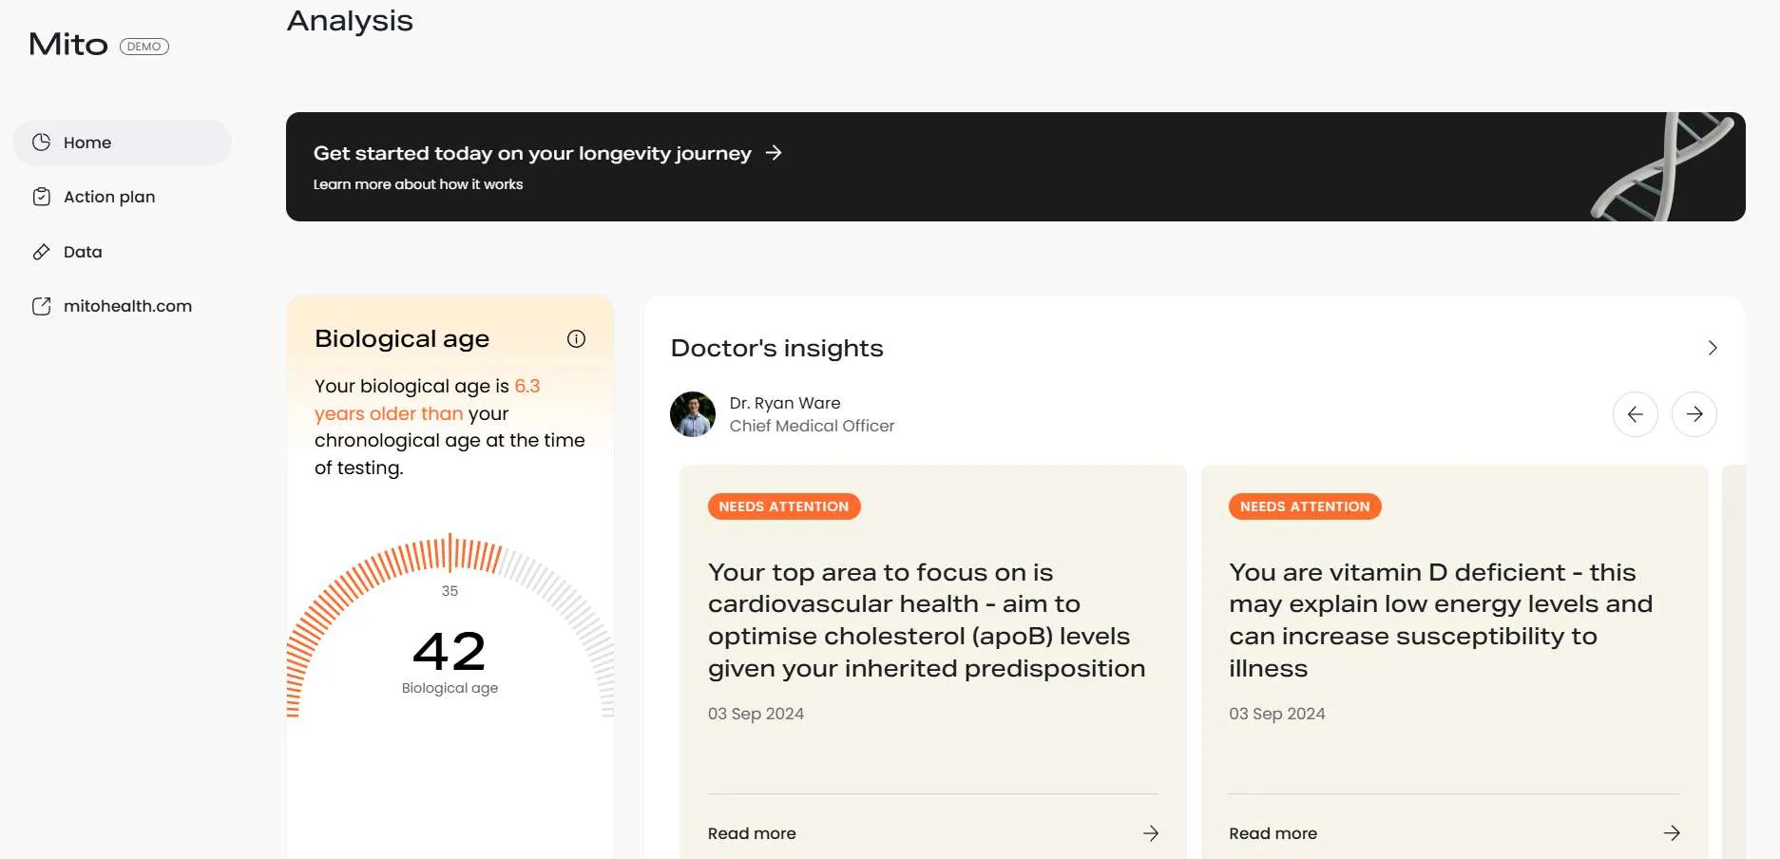Expand Doctor's insights via the right chevron
The width and height of the screenshot is (1780, 859).
[x=1713, y=348]
